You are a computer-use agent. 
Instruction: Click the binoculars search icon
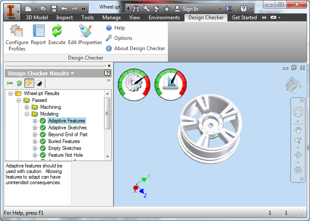click(x=136, y=9)
